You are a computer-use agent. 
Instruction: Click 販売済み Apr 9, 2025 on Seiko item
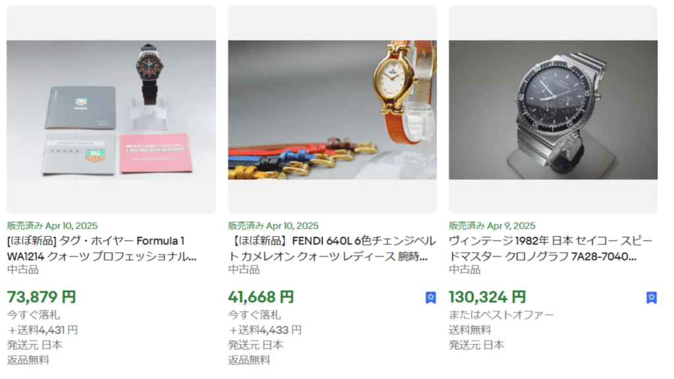point(492,226)
